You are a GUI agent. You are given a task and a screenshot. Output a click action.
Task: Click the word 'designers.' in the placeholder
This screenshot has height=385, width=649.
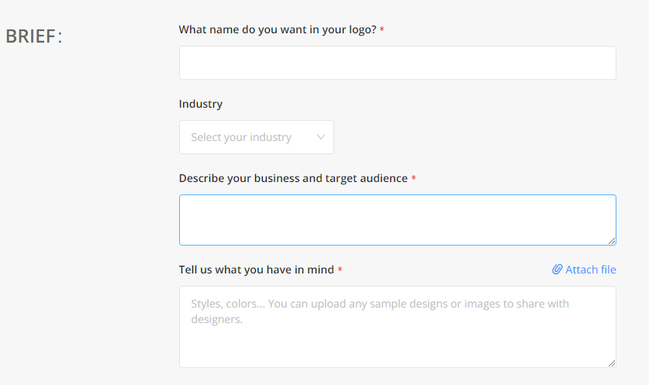[x=217, y=319]
